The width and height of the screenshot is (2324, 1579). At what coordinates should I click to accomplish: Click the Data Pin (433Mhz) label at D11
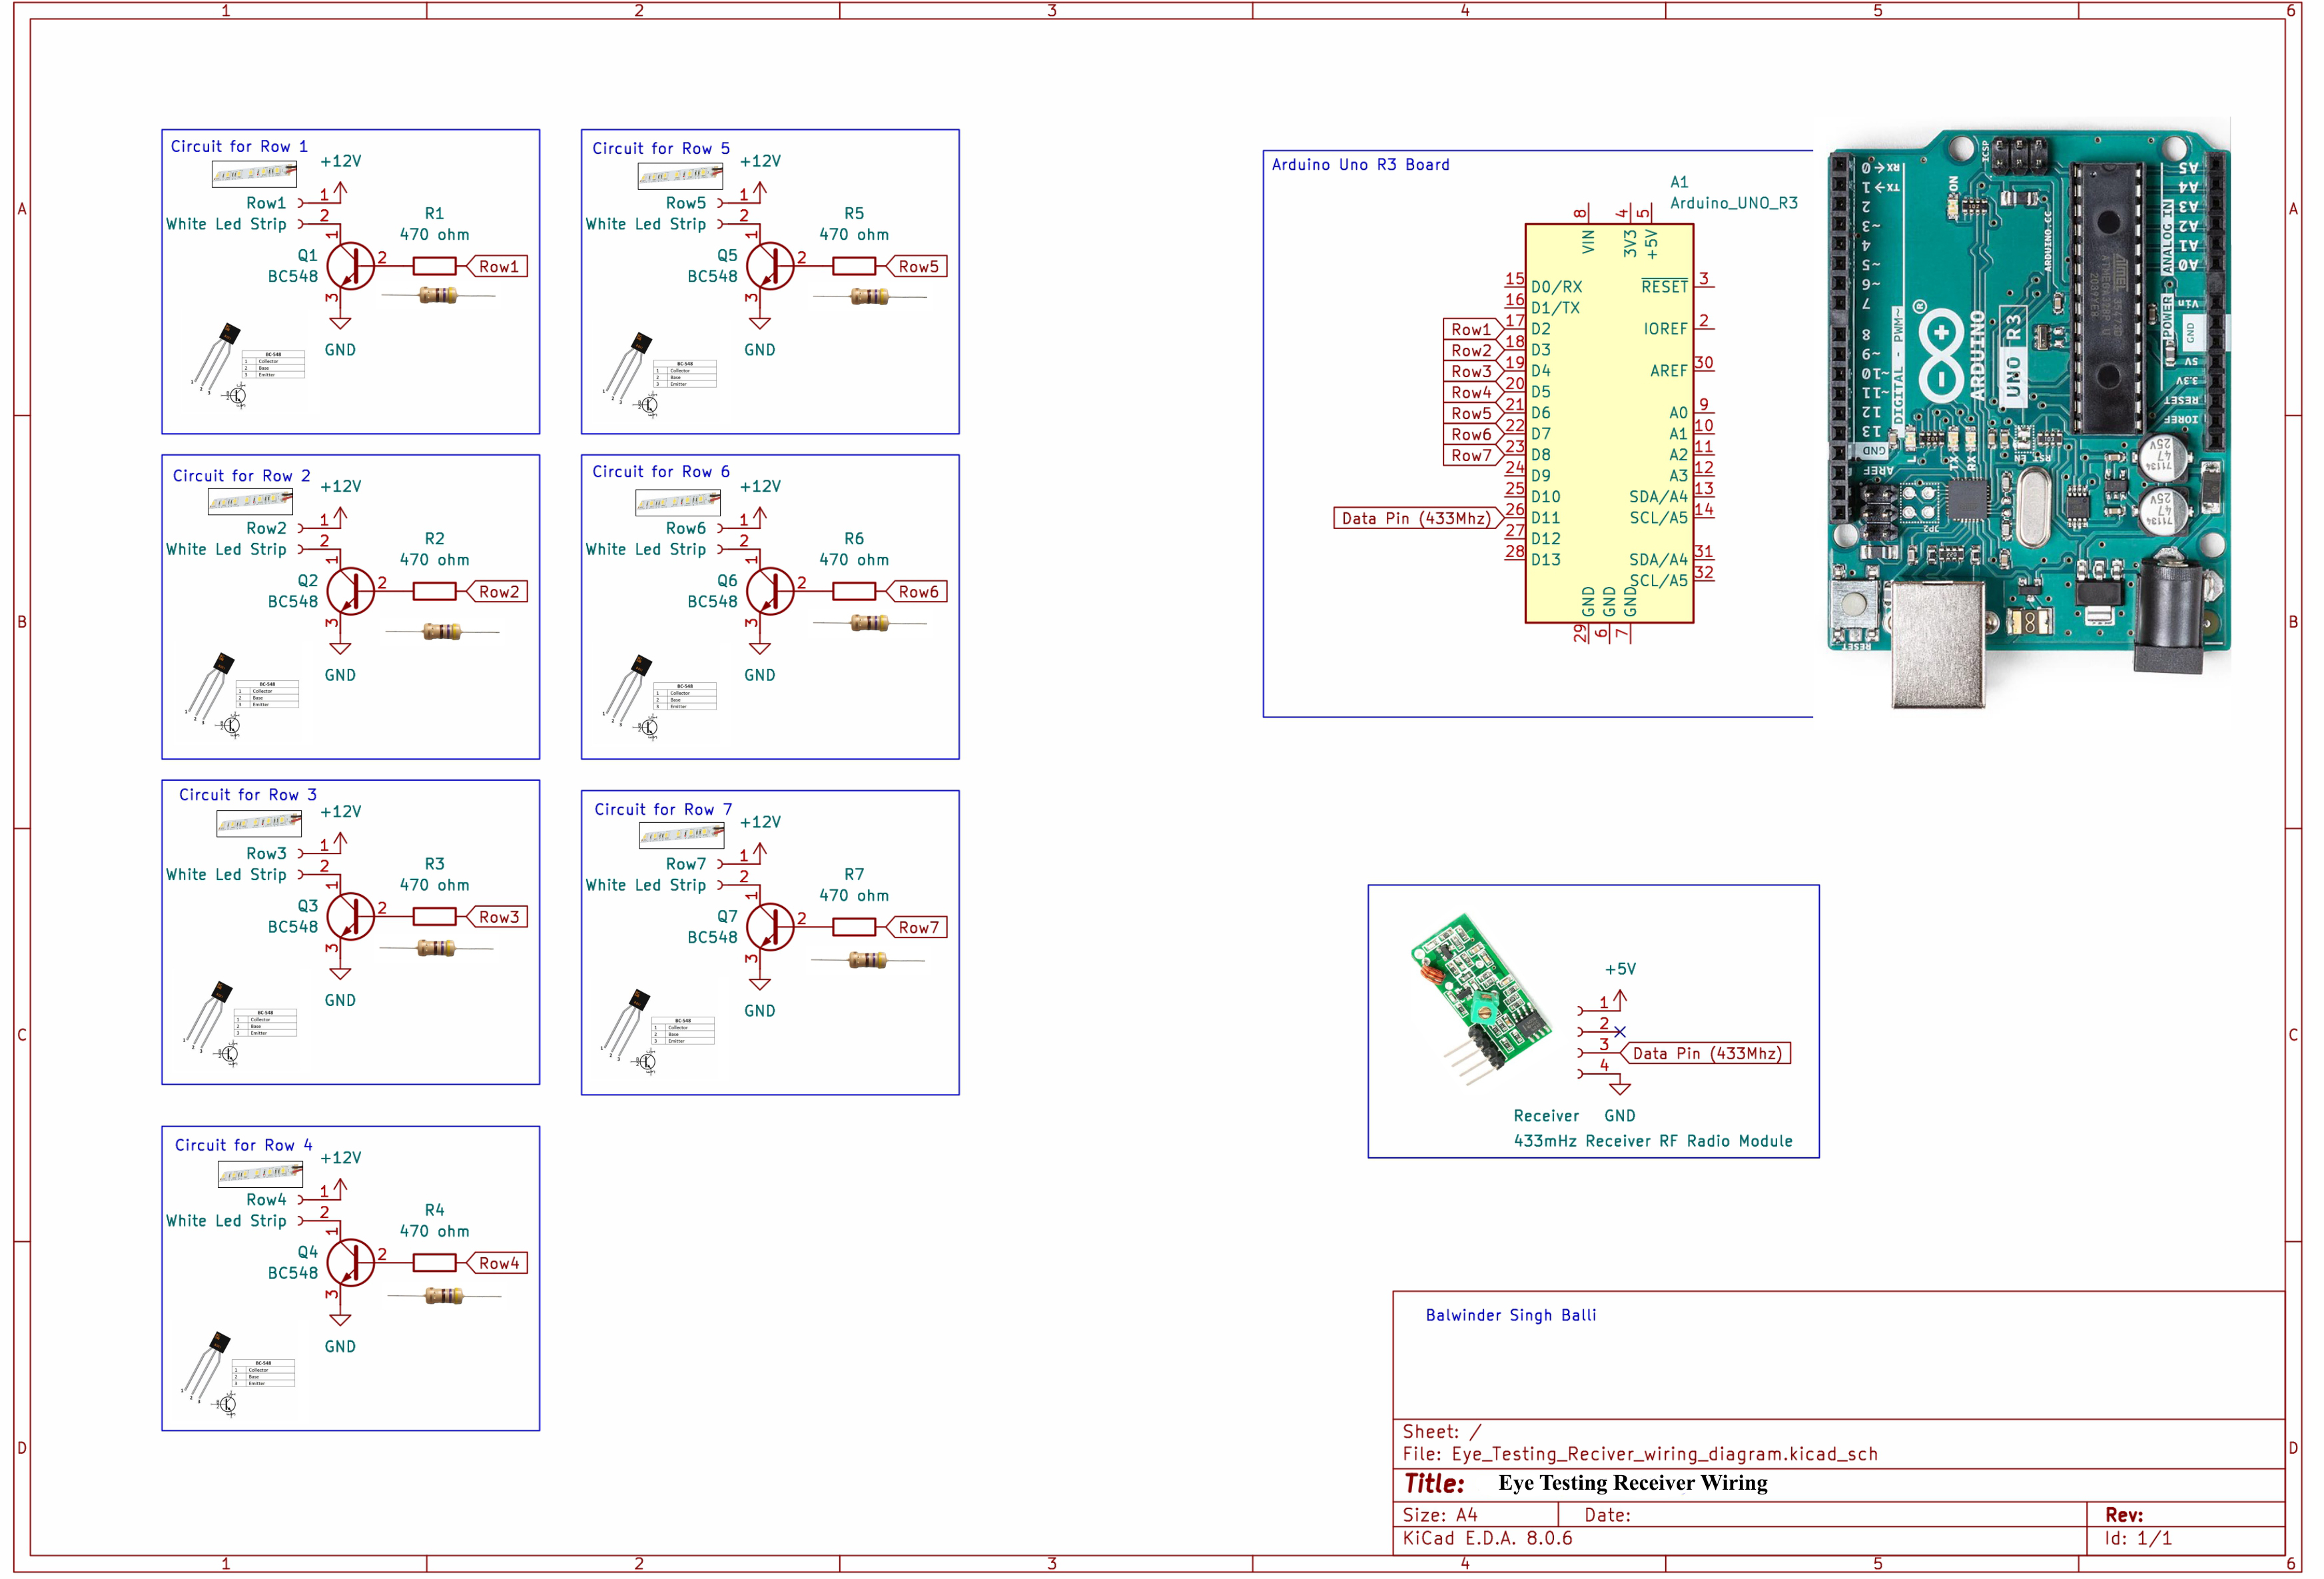(1415, 518)
